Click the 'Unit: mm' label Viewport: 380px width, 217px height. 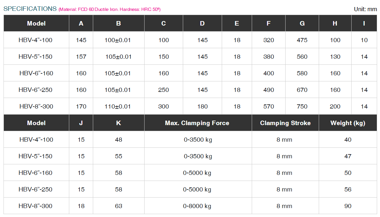[x=365, y=9]
